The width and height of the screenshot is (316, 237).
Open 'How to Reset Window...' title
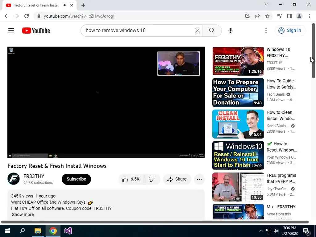pos(282,147)
